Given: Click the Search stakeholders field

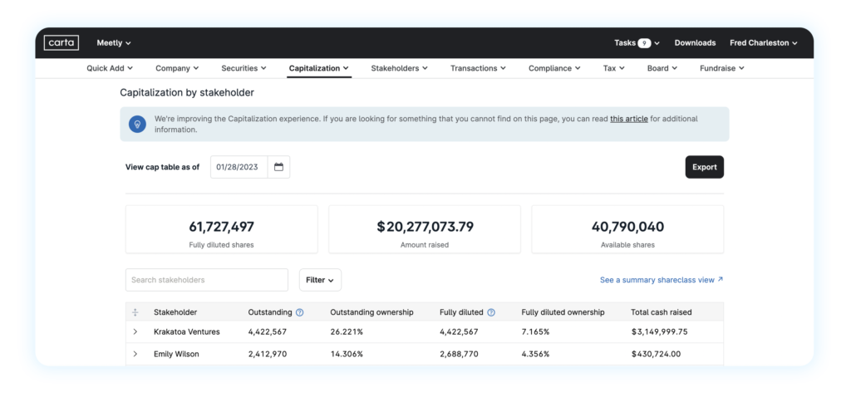Looking at the screenshot, I should (x=207, y=280).
